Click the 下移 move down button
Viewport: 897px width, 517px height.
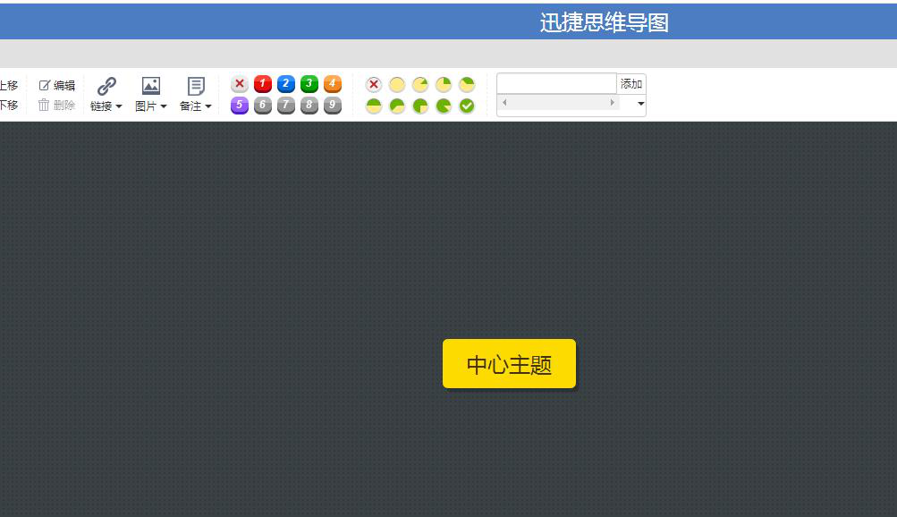coord(9,105)
